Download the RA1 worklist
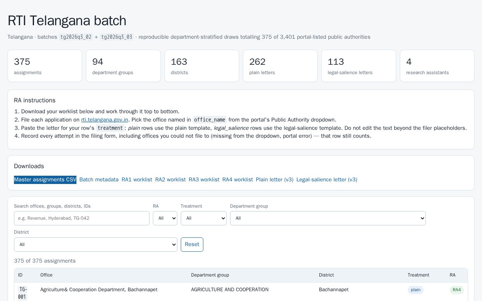The width and height of the screenshot is (482, 301). click(137, 180)
